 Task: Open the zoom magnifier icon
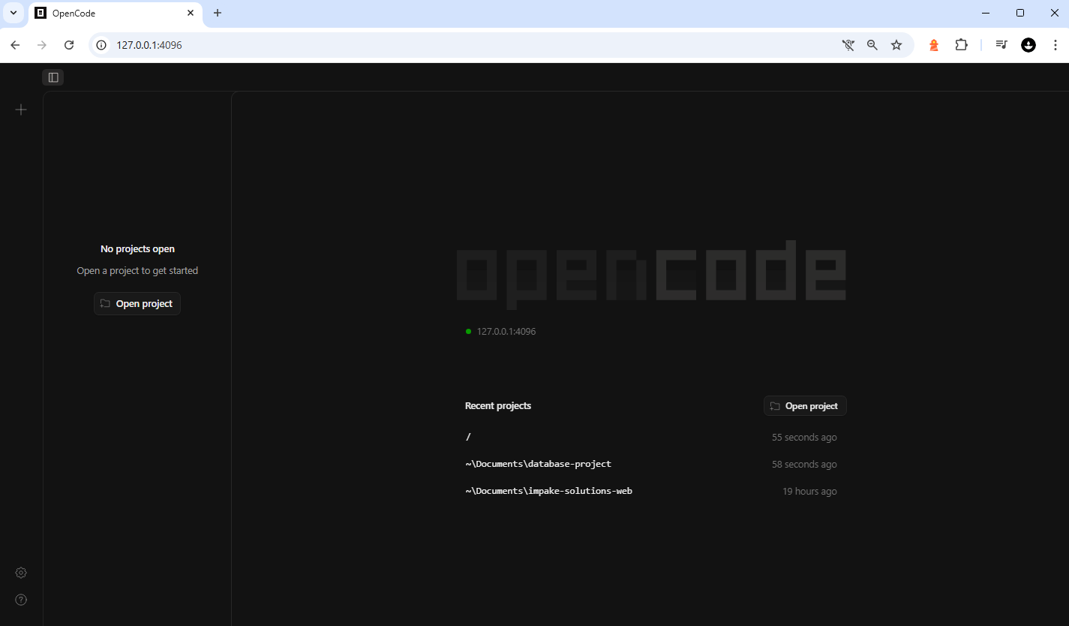(x=872, y=45)
